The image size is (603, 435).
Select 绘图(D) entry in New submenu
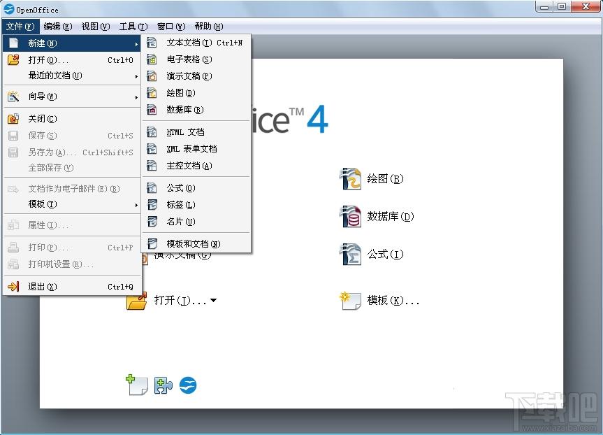196,93
